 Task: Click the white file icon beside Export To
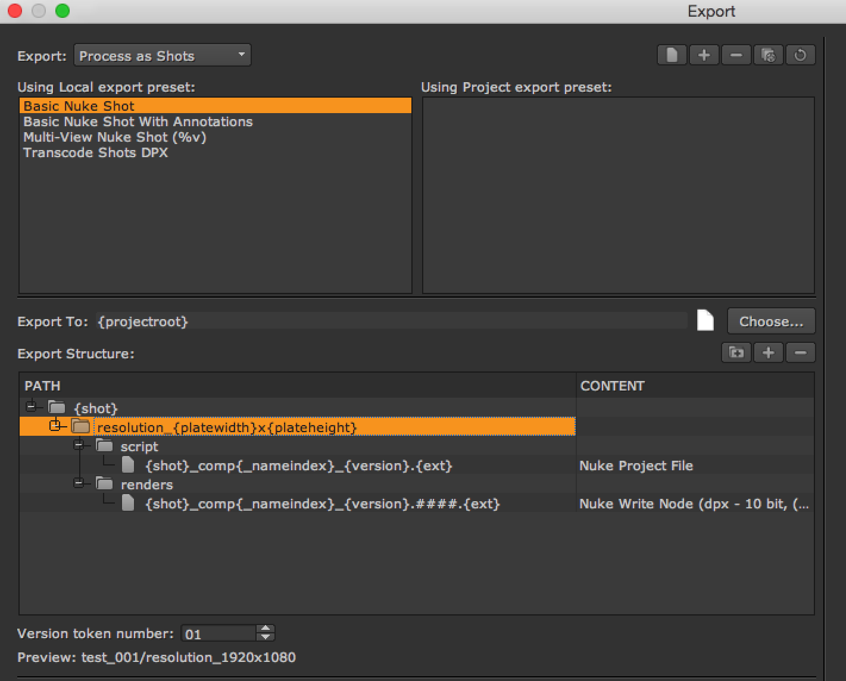click(705, 320)
